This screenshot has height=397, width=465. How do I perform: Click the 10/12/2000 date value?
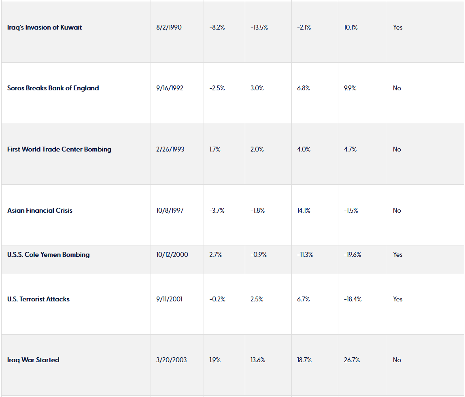click(172, 255)
